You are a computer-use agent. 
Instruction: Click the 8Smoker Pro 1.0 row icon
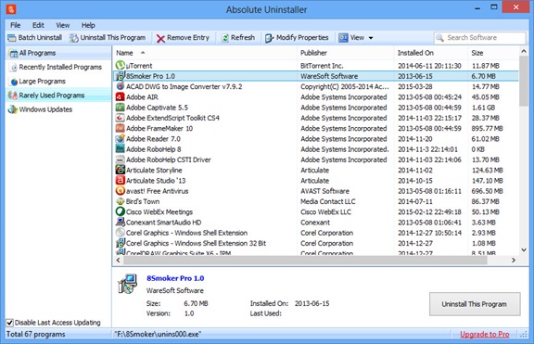click(x=121, y=76)
